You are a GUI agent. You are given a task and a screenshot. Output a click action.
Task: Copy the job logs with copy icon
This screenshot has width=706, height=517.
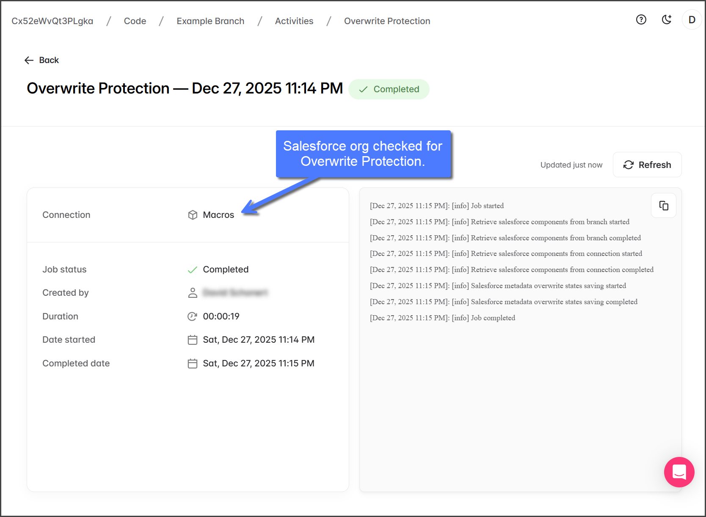[x=663, y=206]
